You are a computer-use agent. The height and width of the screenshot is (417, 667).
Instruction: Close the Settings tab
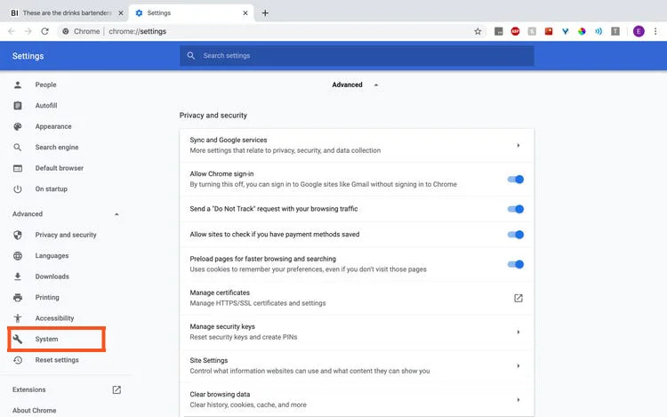coord(245,12)
